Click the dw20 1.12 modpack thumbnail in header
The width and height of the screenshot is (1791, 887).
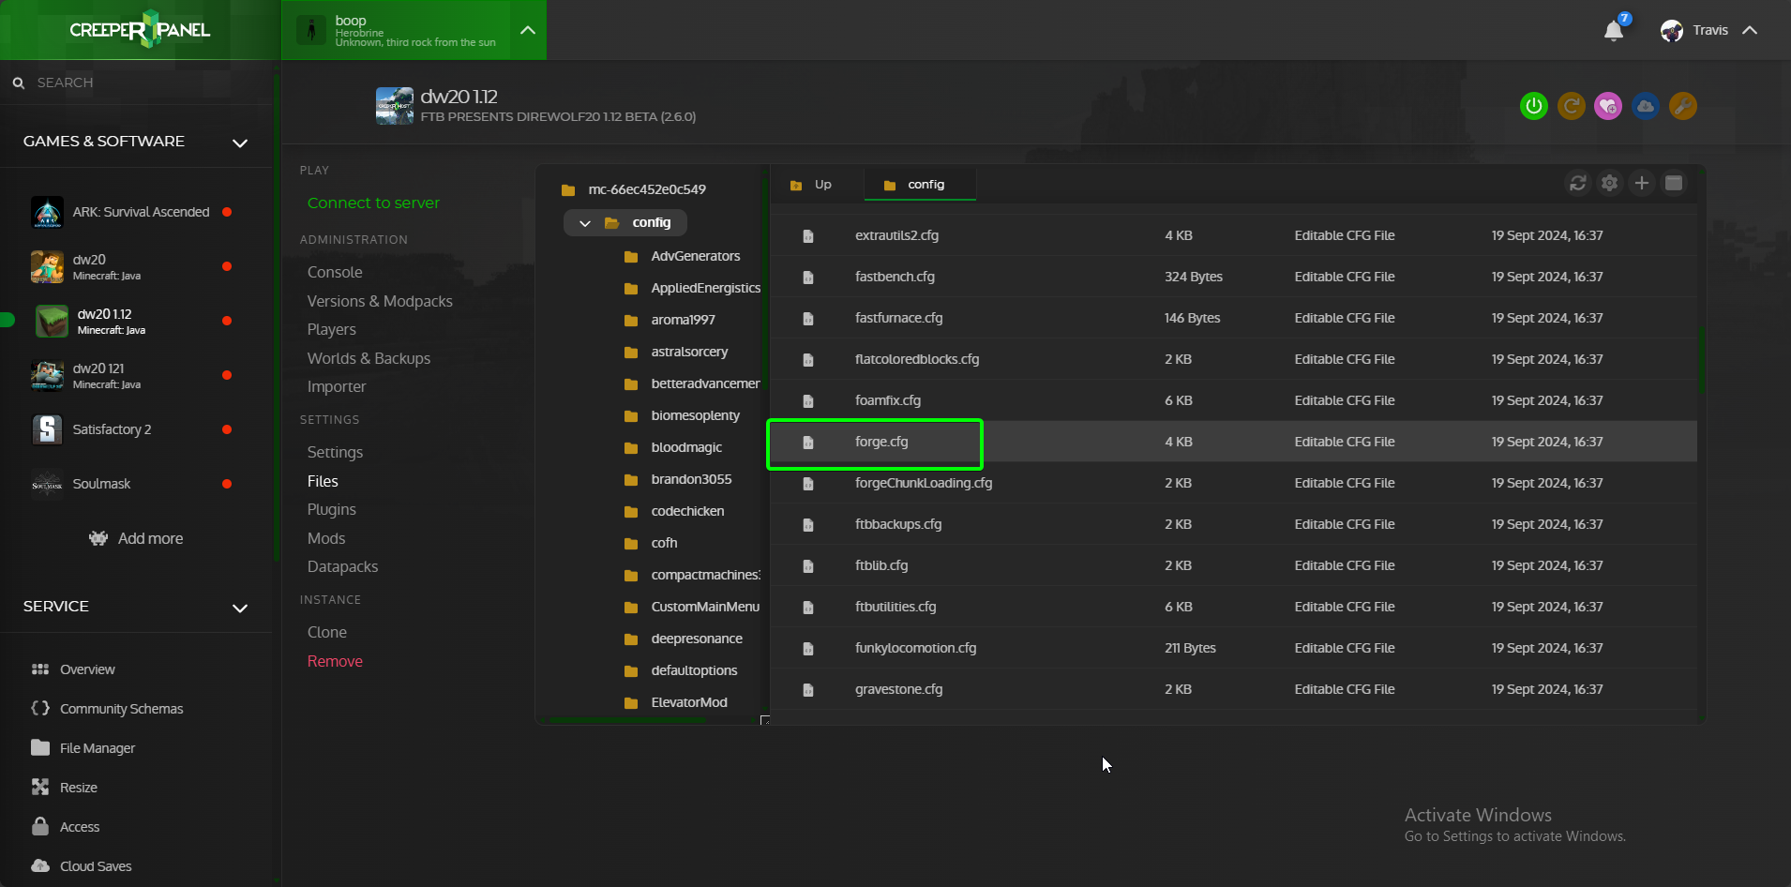click(x=395, y=106)
